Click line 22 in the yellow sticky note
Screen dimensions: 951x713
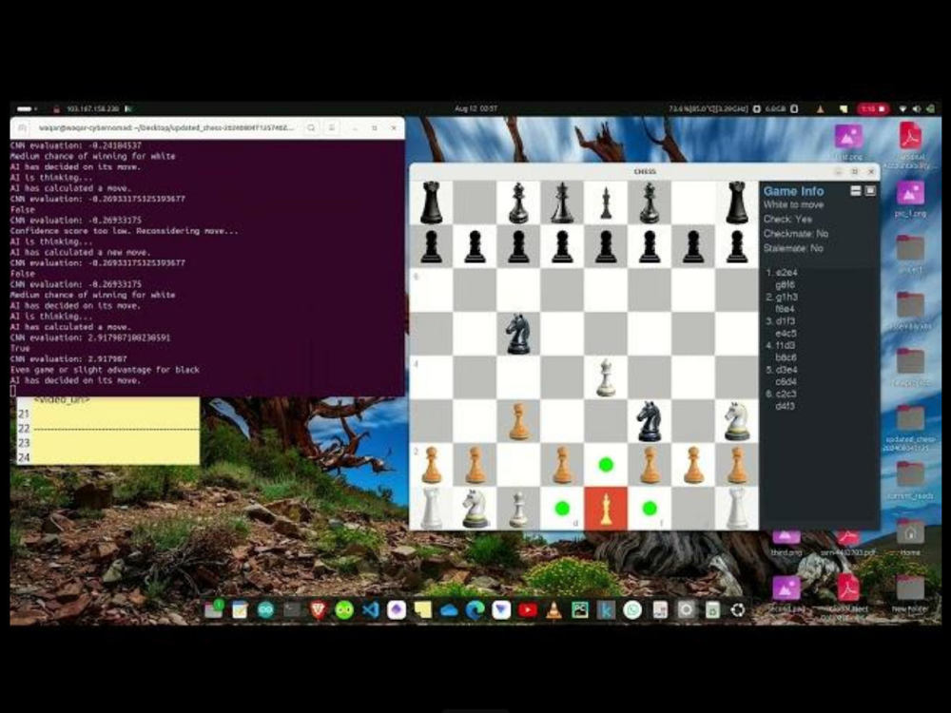pos(108,429)
